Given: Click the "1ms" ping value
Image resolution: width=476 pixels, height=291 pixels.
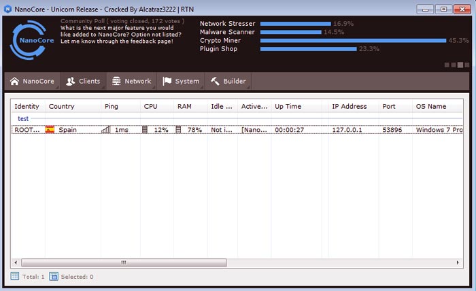Looking at the screenshot, I should click(122, 130).
